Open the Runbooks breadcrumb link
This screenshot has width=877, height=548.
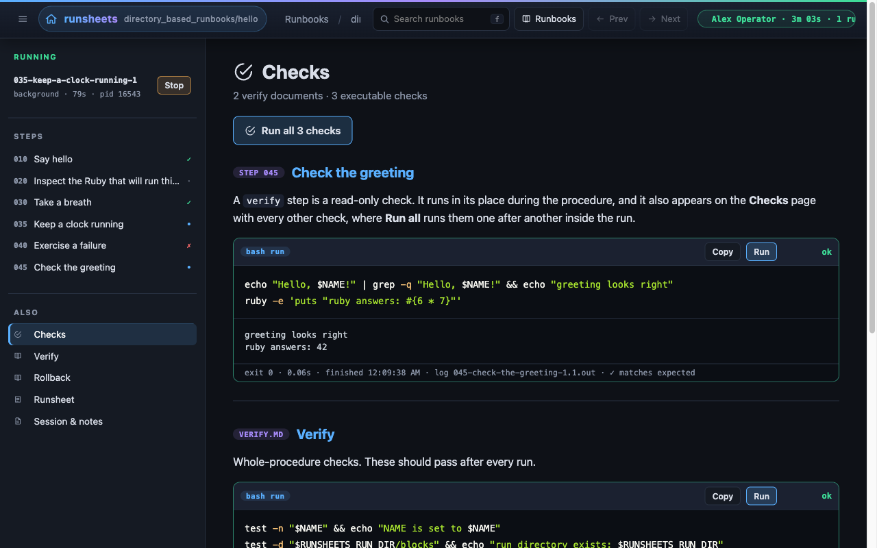[307, 19]
